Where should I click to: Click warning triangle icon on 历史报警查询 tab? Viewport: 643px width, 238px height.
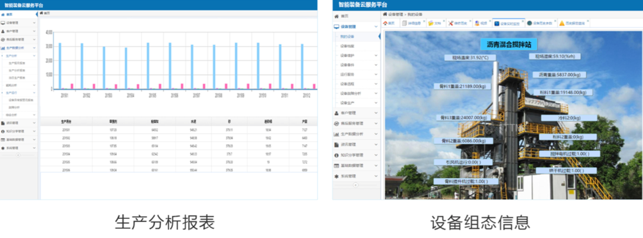point(562,23)
